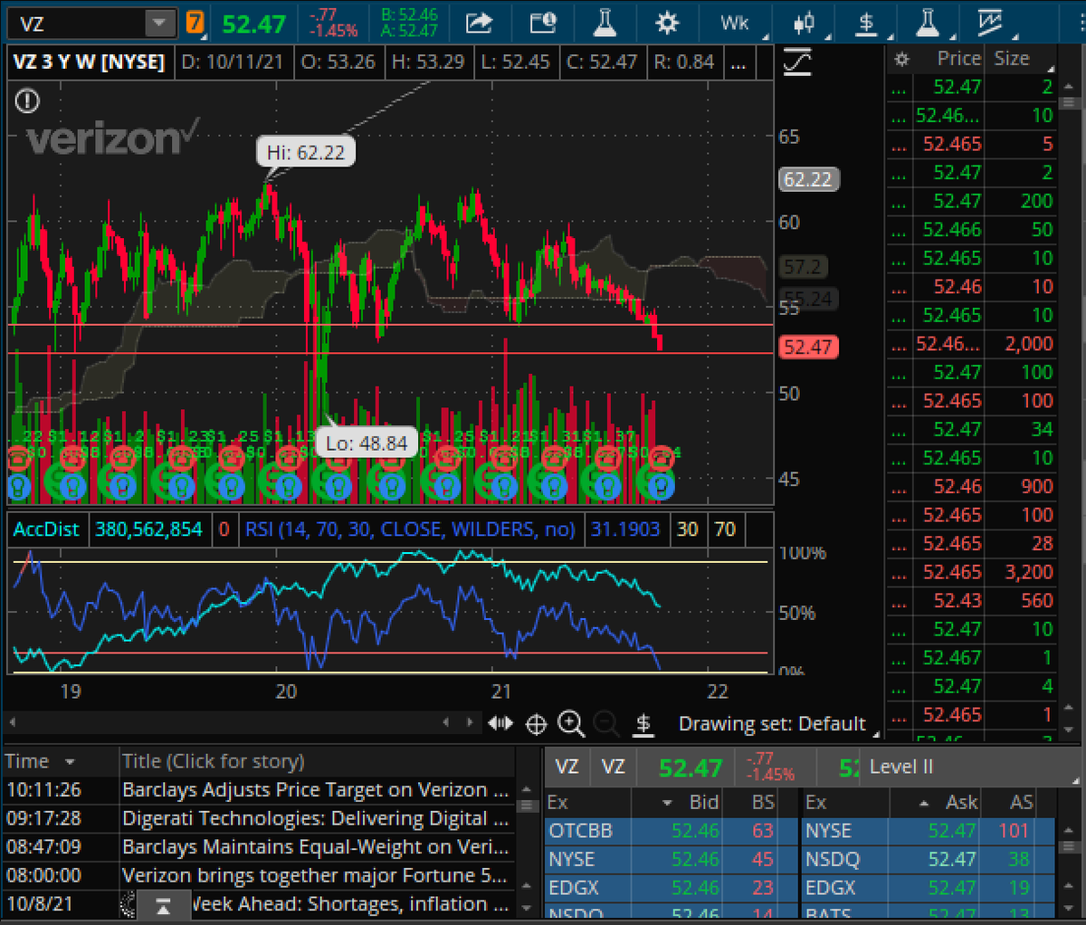Screen dimensions: 1086x925
Task: Click the Level II panel label
Action: (x=900, y=767)
